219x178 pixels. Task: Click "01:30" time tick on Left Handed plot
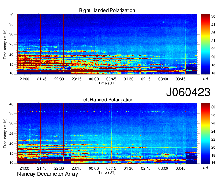point(129,168)
